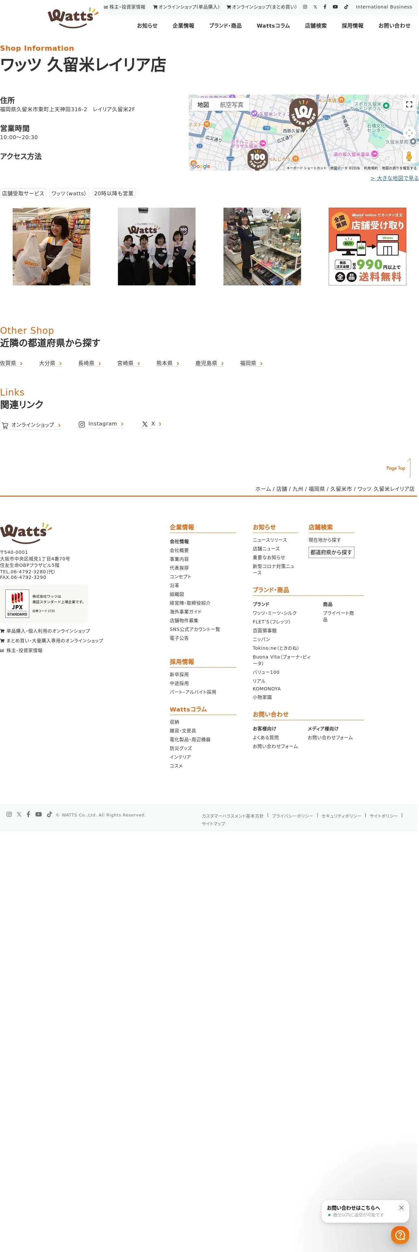This screenshot has height=1252, width=419.
Task: Open 企業情報 nav menu
Action: tap(183, 26)
